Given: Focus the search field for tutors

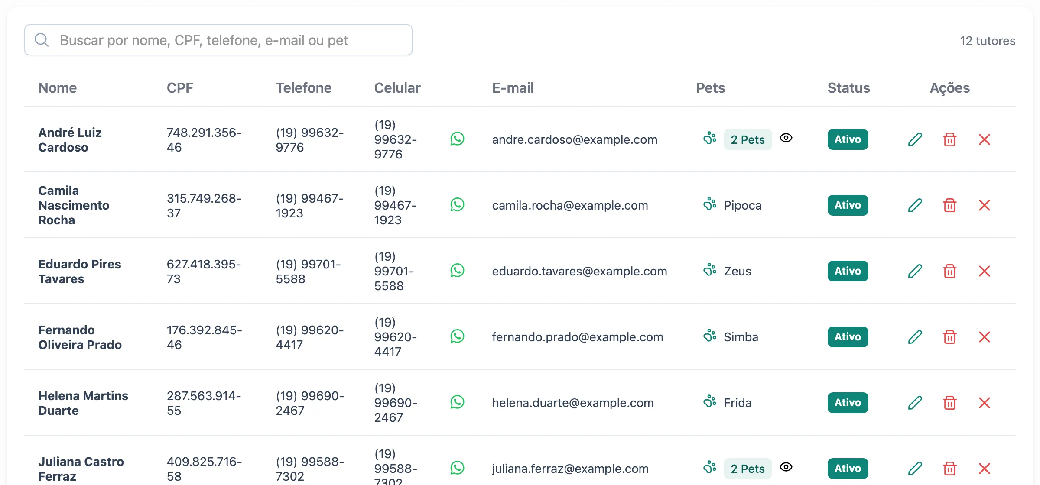Looking at the screenshot, I should pyautogui.click(x=218, y=40).
